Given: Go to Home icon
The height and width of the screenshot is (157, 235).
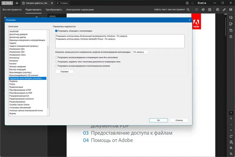Looking at the screenshot, I should click(x=17, y=3).
